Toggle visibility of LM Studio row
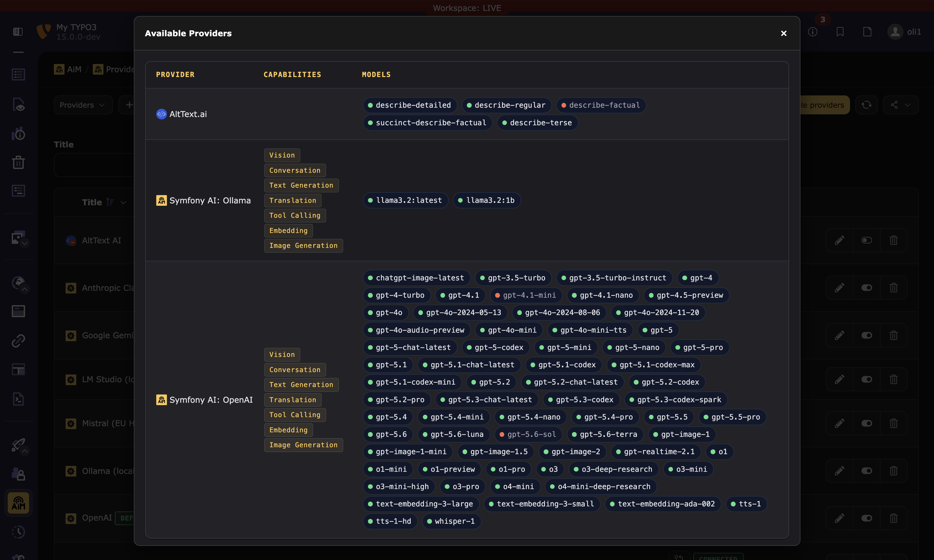Image resolution: width=934 pixels, height=560 pixels. click(x=867, y=379)
